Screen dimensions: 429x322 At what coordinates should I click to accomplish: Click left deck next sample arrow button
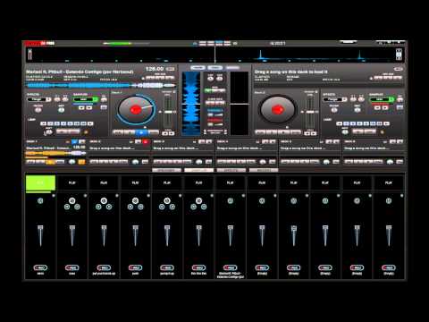click(89, 107)
